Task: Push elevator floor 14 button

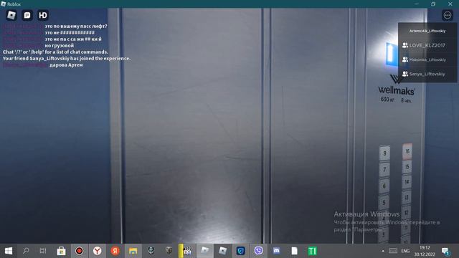Action: click(x=407, y=182)
